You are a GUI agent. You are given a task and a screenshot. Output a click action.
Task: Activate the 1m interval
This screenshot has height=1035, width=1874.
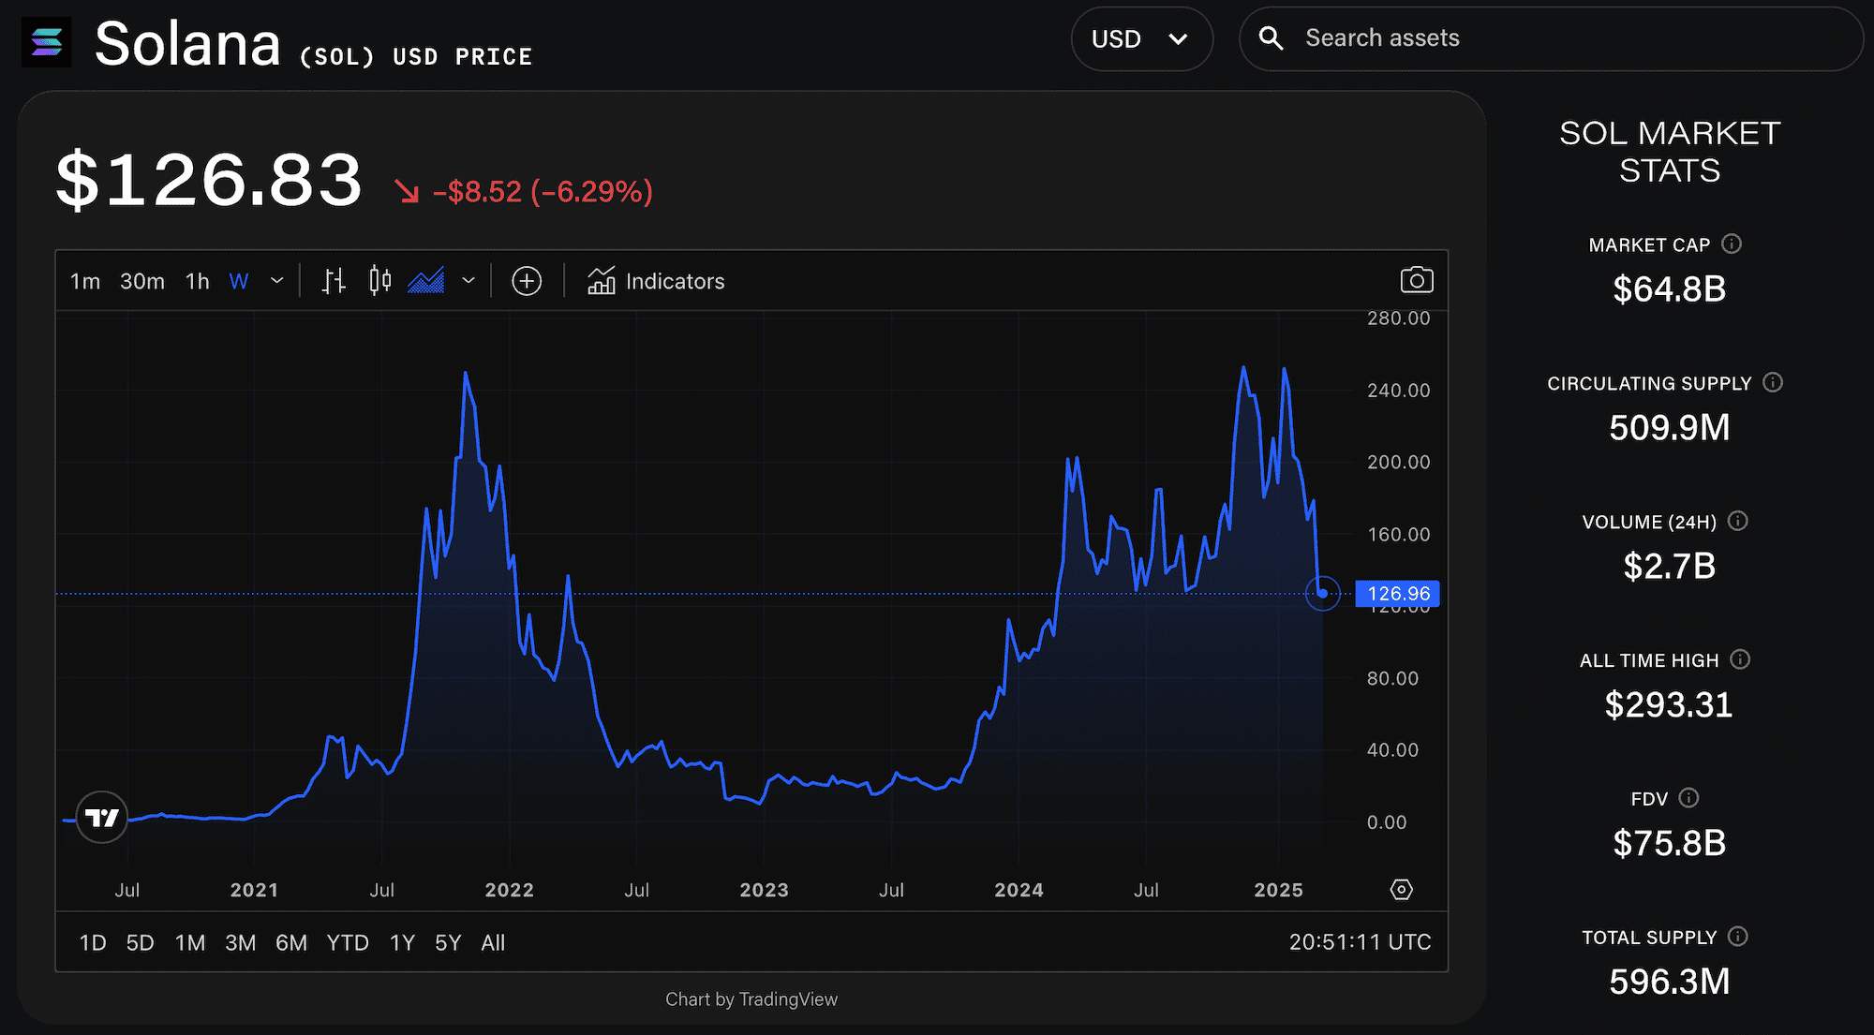(x=85, y=280)
